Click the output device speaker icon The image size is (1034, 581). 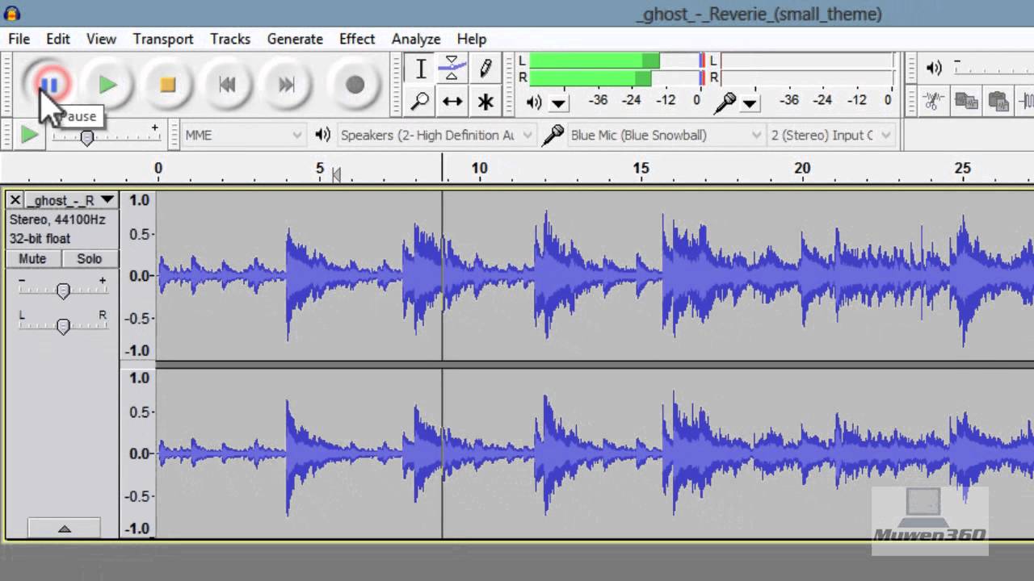pos(323,135)
